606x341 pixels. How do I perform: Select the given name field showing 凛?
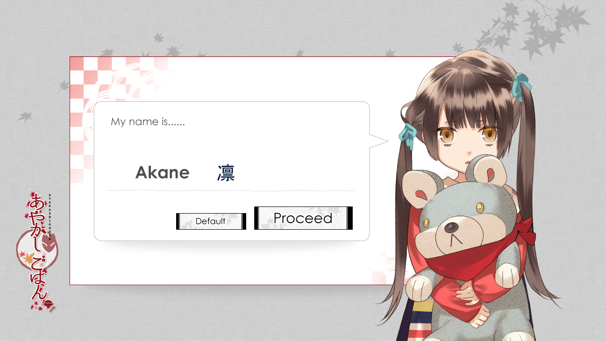click(x=226, y=173)
